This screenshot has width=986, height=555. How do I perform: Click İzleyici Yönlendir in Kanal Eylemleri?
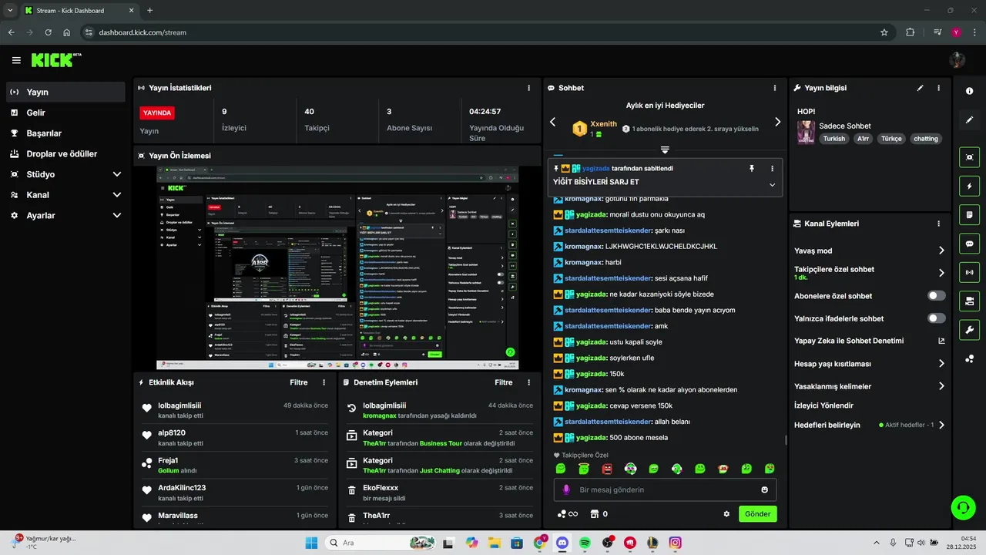[x=823, y=405]
